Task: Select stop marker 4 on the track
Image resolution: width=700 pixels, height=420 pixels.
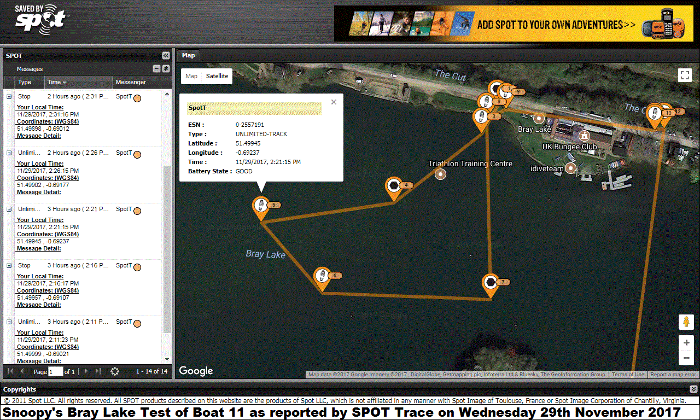Action: click(393, 186)
